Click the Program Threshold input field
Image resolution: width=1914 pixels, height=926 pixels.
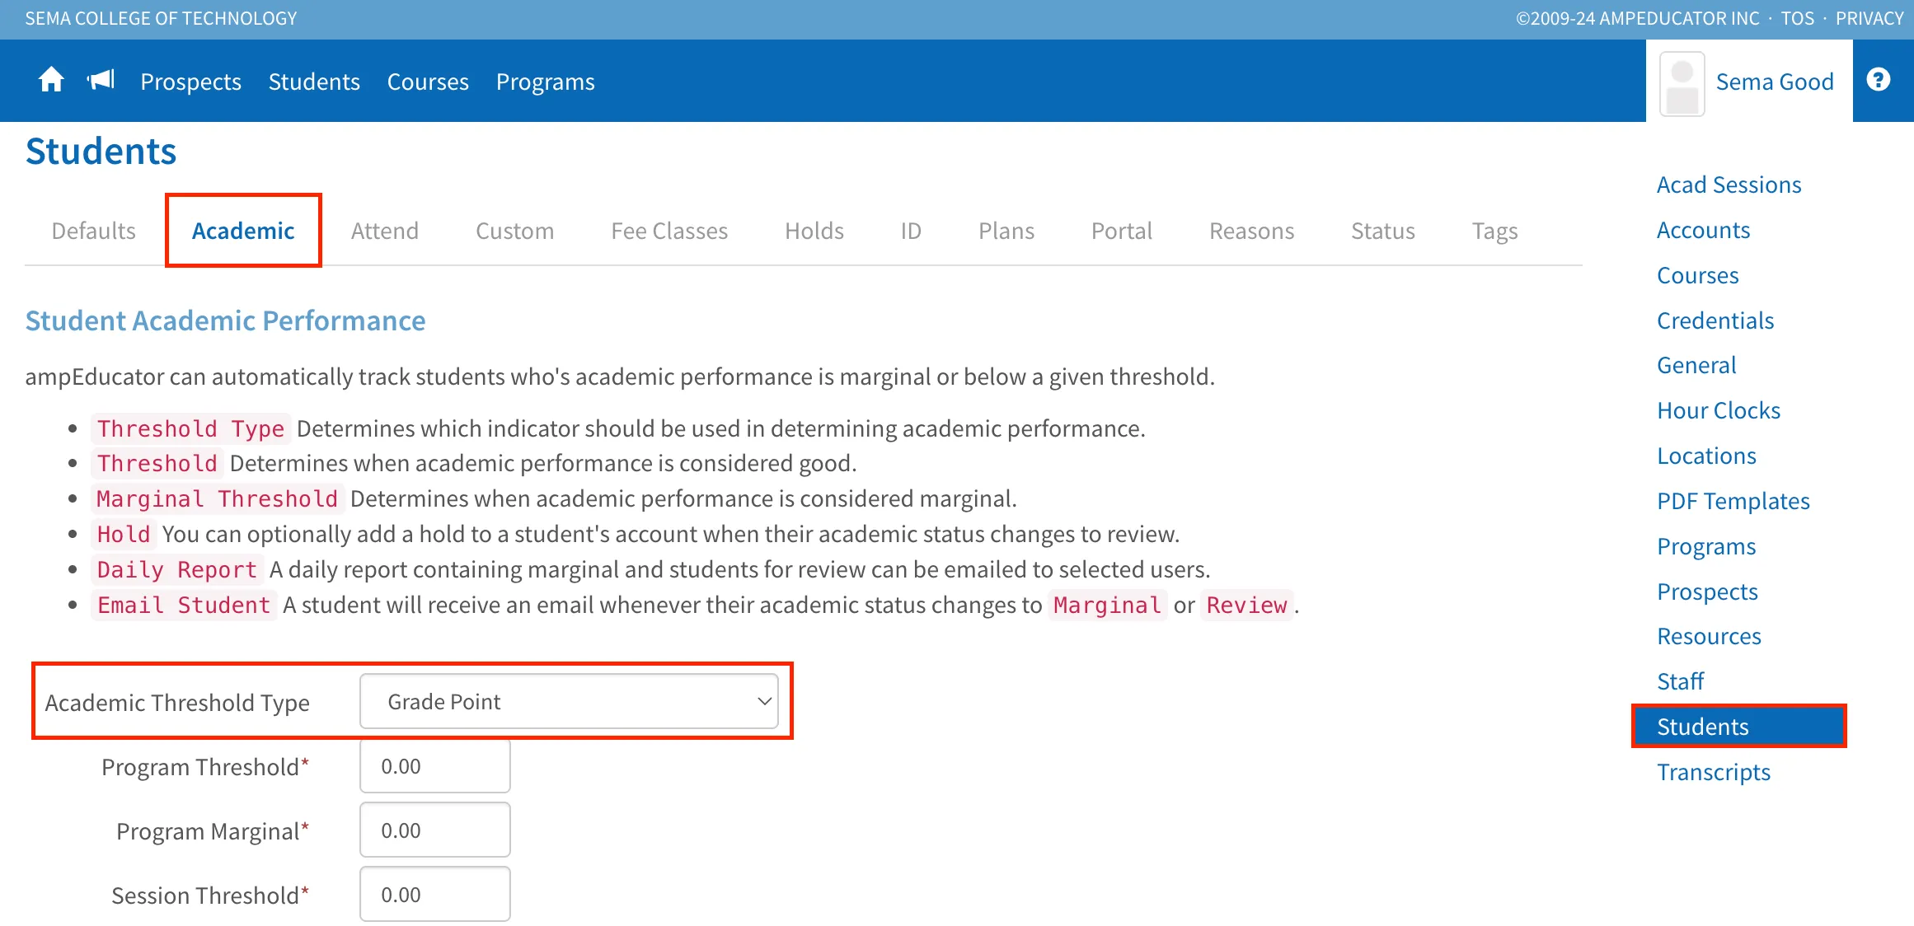[435, 765]
